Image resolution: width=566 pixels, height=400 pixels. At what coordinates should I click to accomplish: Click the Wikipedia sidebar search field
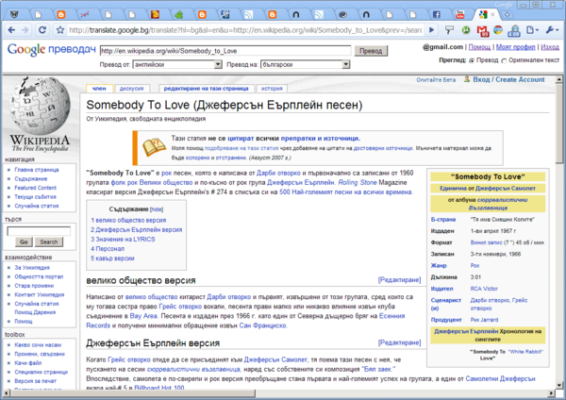pos(39,231)
